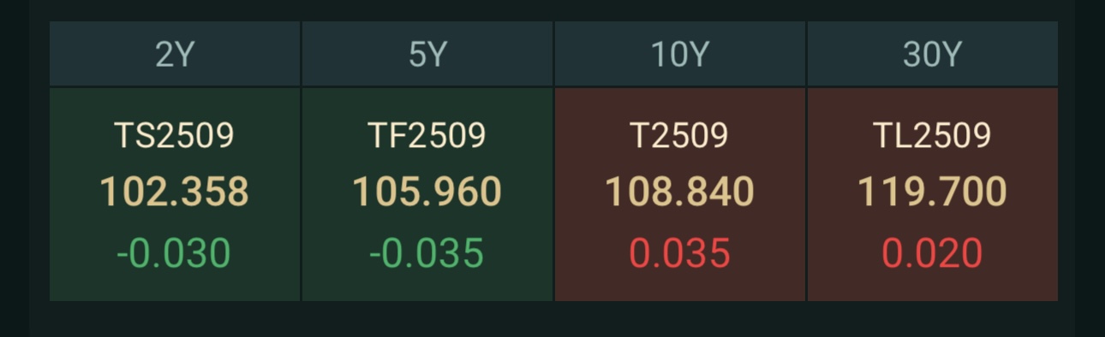This screenshot has height=337, width=1105.
Task: Click the 119.700 price in TL2509
Action: click(x=933, y=192)
